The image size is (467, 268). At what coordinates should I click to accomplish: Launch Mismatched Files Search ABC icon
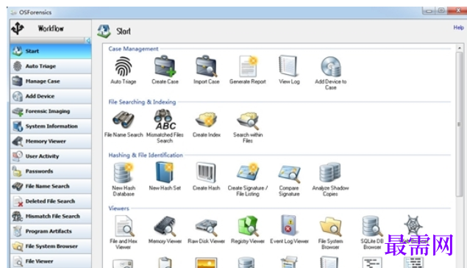pyautogui.click(x=165, y=120)
